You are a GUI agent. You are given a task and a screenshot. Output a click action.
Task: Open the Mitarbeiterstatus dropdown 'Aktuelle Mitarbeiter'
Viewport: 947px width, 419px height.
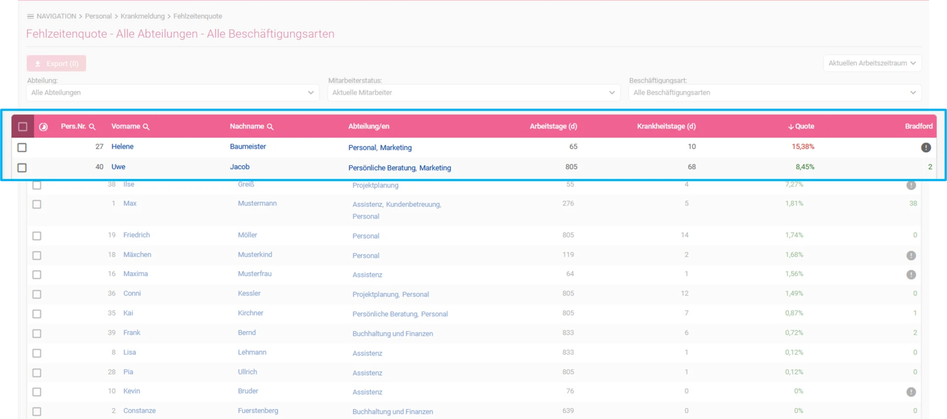(x=473, y=92)
